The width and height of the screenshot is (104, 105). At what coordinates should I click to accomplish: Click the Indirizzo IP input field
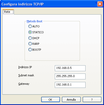click(70, 68)
